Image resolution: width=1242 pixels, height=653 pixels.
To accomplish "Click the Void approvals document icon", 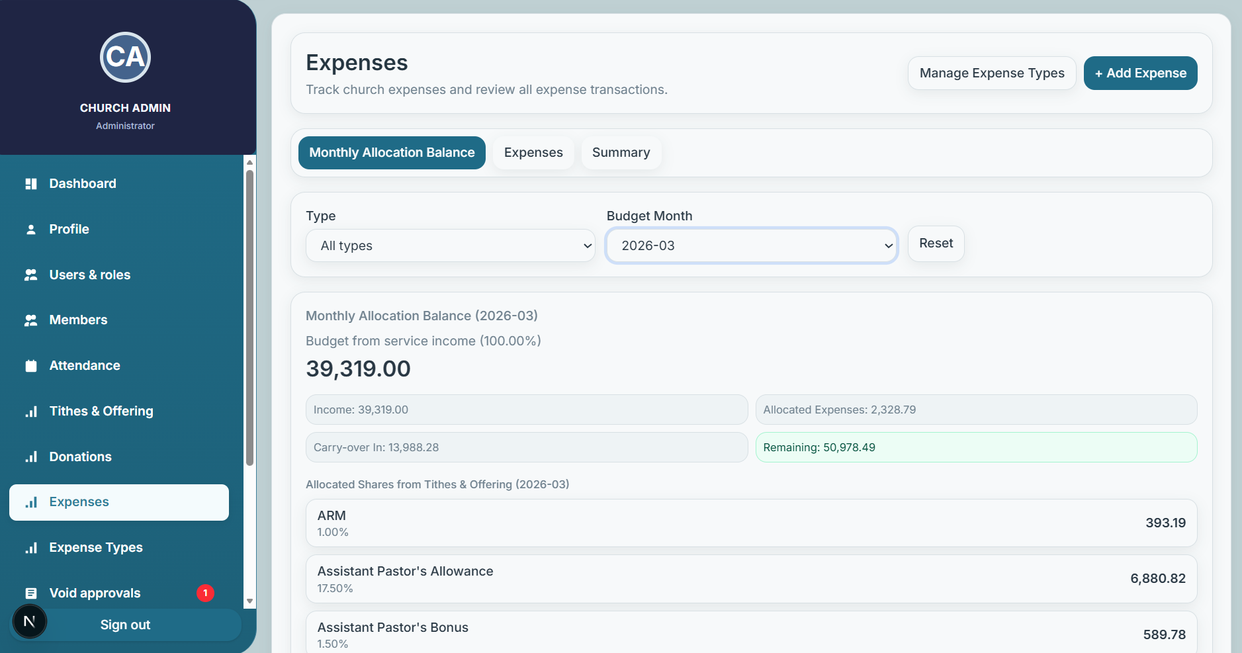I will tap(31, 593).
